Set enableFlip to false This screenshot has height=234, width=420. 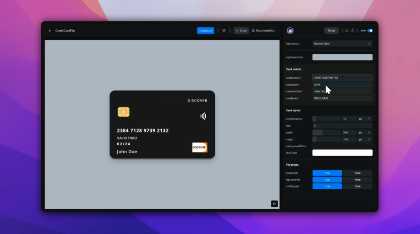pos(357,173)
